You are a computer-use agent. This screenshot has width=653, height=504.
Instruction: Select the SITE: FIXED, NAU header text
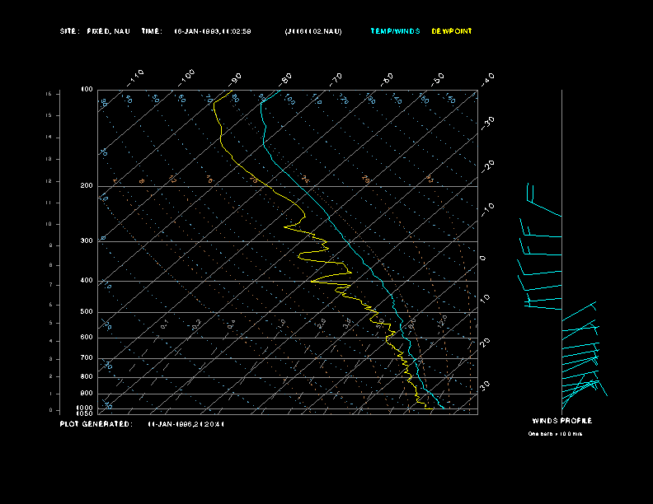(94, 31)
